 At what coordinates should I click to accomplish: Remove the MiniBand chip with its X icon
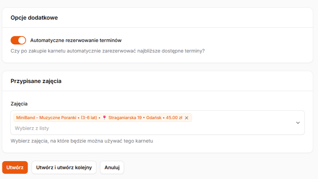(x=187, y=118)
